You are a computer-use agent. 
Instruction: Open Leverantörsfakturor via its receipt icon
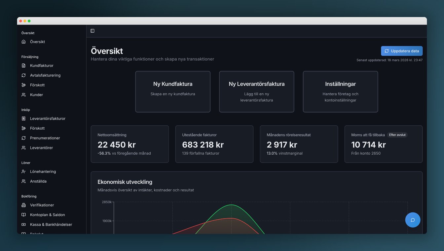click(23, 118)
